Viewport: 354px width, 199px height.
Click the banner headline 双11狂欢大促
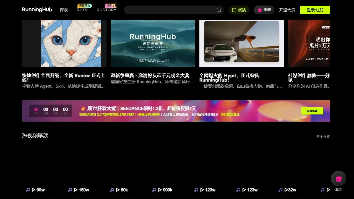click(101, 108)
